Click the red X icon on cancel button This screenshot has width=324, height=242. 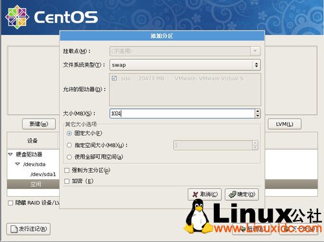(x=195, y=194)
